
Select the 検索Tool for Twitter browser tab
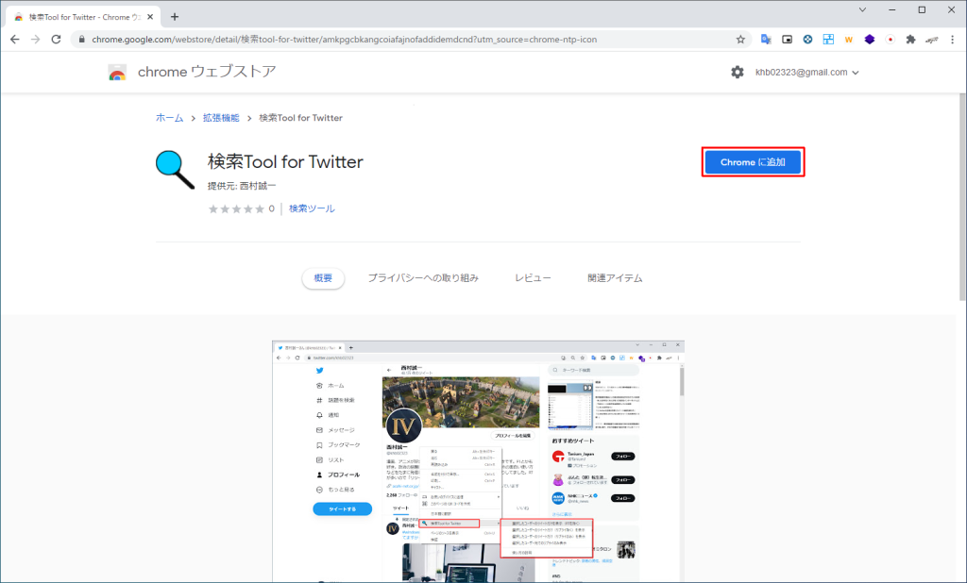(84, 17)
